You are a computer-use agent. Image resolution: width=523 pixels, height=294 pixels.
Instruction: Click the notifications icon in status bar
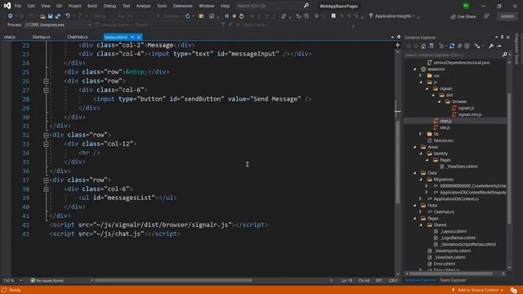click(x=514, y=291)
